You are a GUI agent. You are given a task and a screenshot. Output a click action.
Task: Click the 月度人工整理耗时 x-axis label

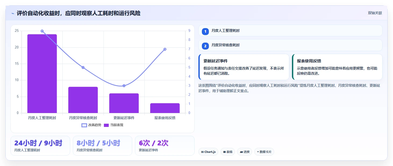coord(42,118)
